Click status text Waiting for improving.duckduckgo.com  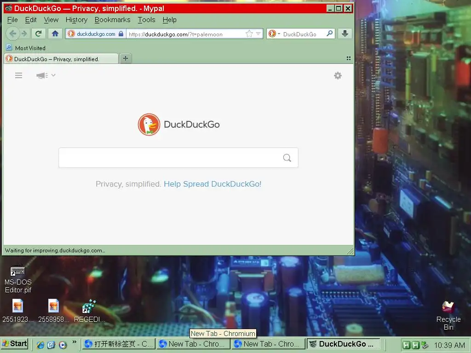click(x=55, y=251)
